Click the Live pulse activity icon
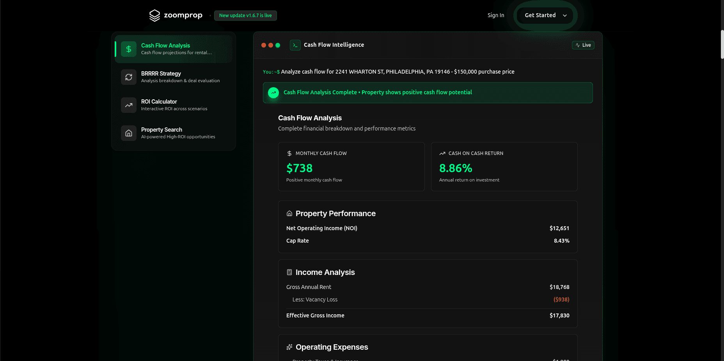 click(578, 45)
